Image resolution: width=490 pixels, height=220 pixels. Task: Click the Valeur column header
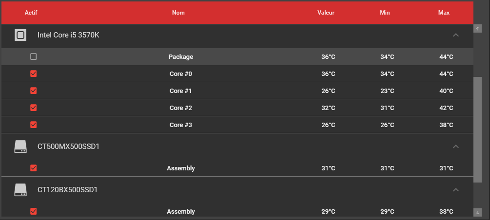(326, 13)
